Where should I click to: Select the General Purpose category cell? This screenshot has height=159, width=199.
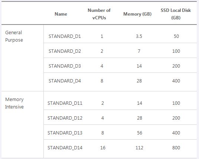14,36
